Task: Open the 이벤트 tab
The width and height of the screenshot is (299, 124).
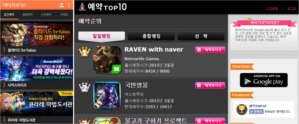Action: point(64,15)
